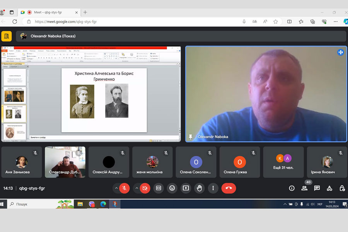Click microphone permission icon in address bar
Screen dimensions: 348x232
point(244,22)
